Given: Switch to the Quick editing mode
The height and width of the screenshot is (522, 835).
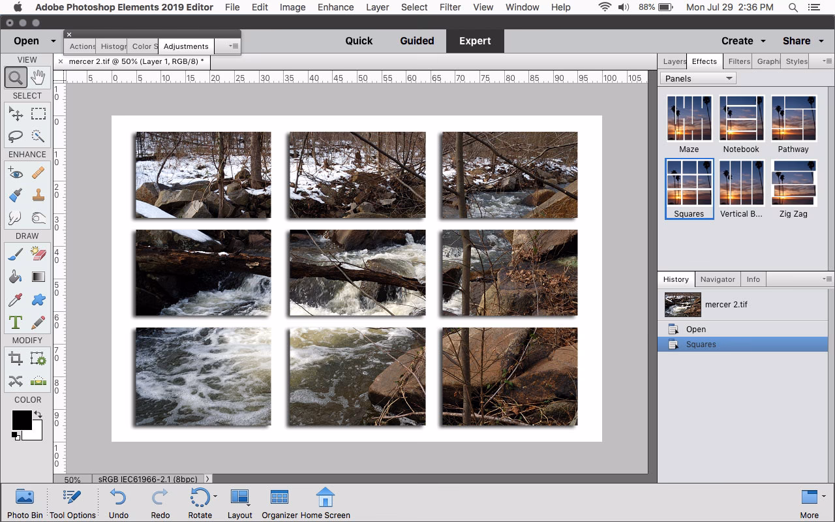Looking at the screenshot, I should tap(359, 40).
